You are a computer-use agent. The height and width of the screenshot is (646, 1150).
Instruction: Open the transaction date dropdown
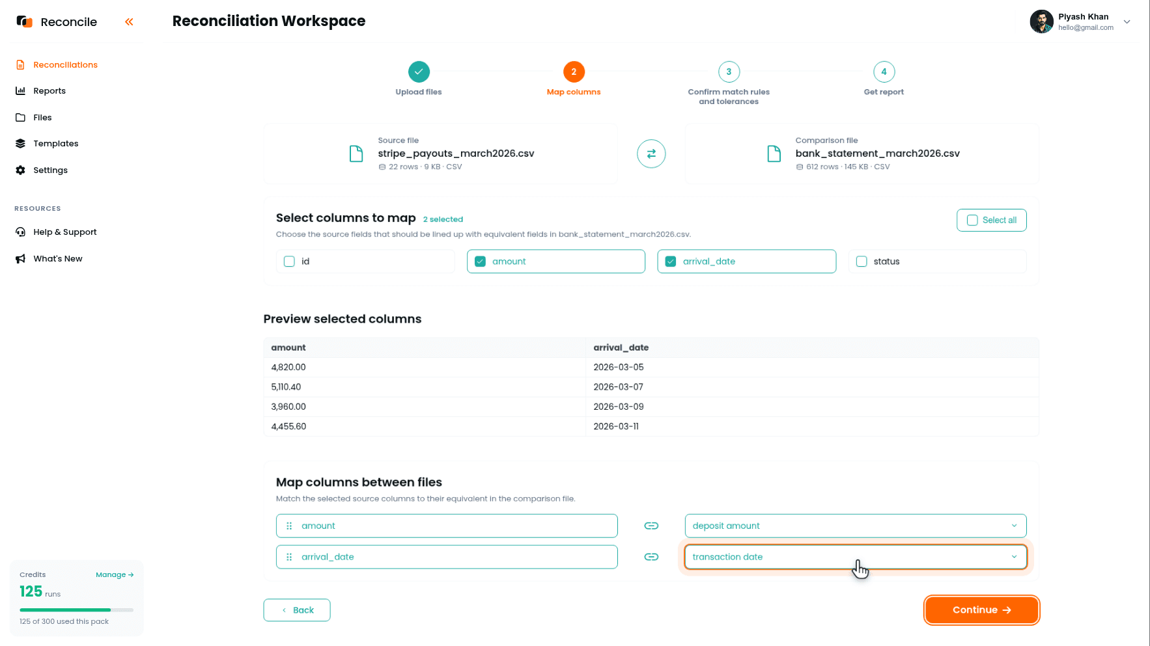[x=856, y=557]
